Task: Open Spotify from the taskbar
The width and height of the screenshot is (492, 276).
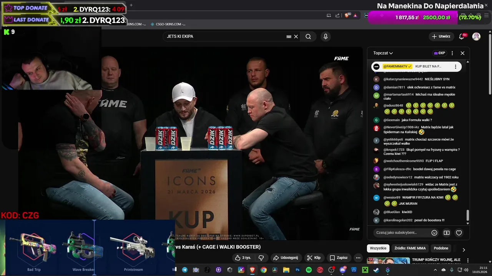Action: click(309, 270)
